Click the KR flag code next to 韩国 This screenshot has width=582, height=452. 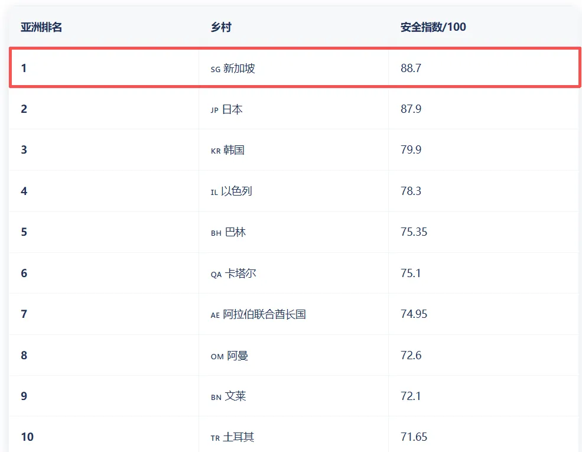(x=216, y=151)
